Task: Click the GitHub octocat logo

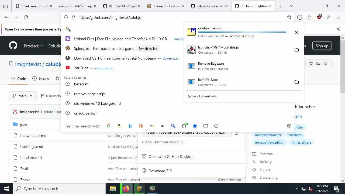Action: 13,46
